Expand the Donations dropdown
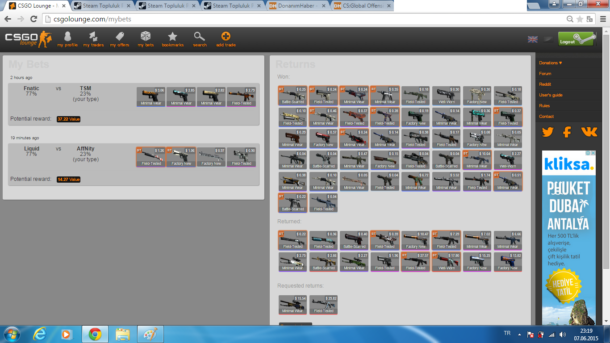610x343 pixels. (x=551, y=63)
